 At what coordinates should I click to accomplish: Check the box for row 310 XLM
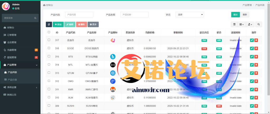pyautogui.click(x=49, y=97)
